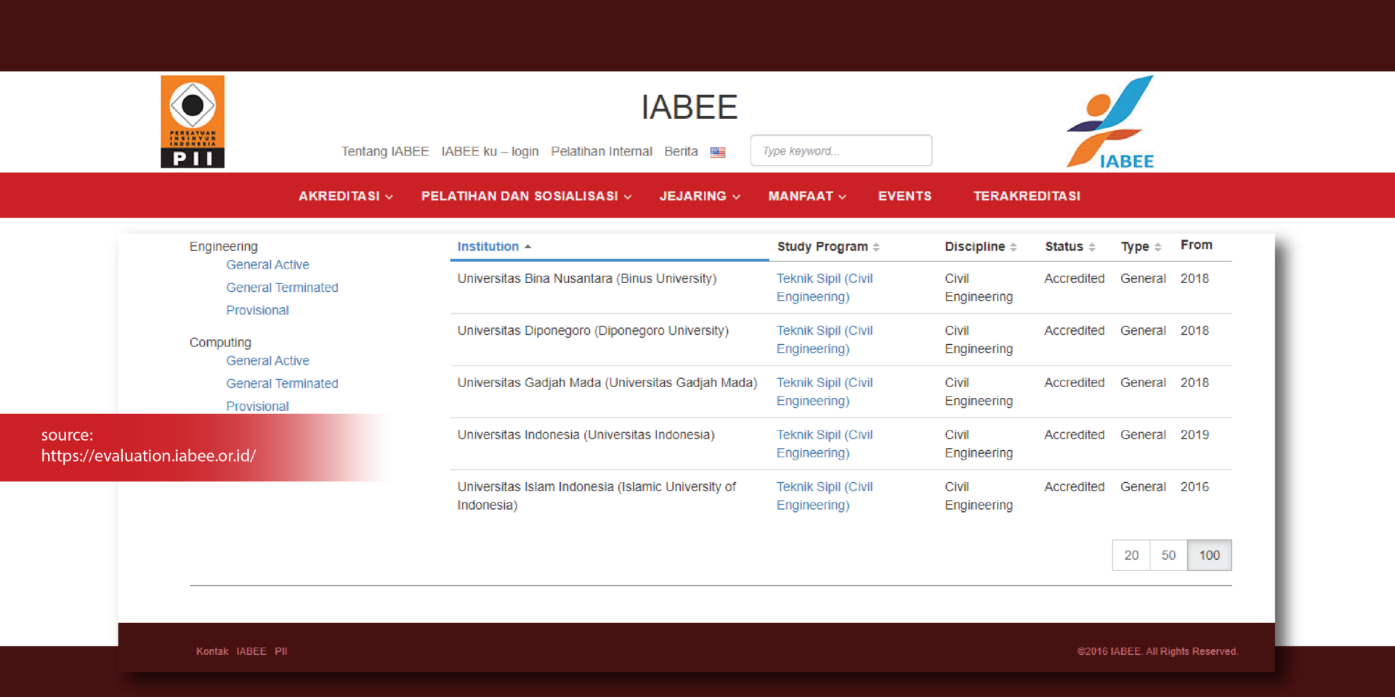Show 50 rows per page

1168,555
